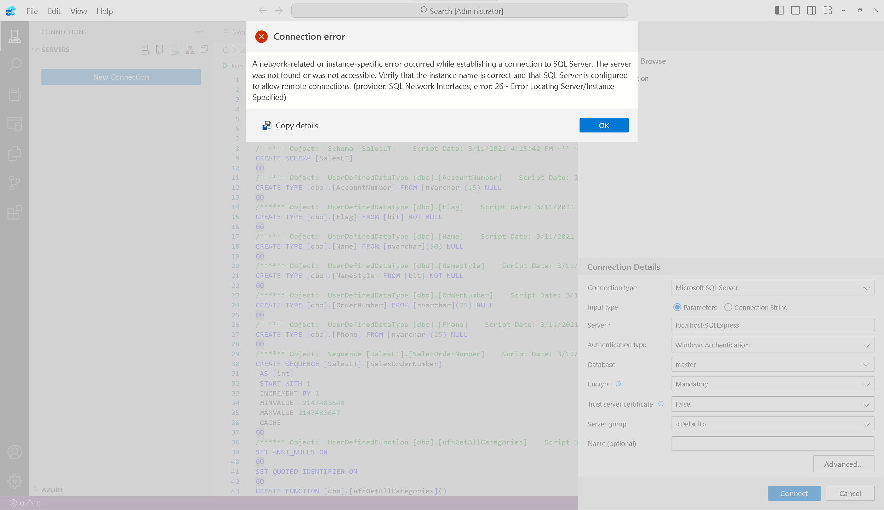The image size is (884, 510).
Task: Click the New Server Group icon
Action: click(160, 50)
